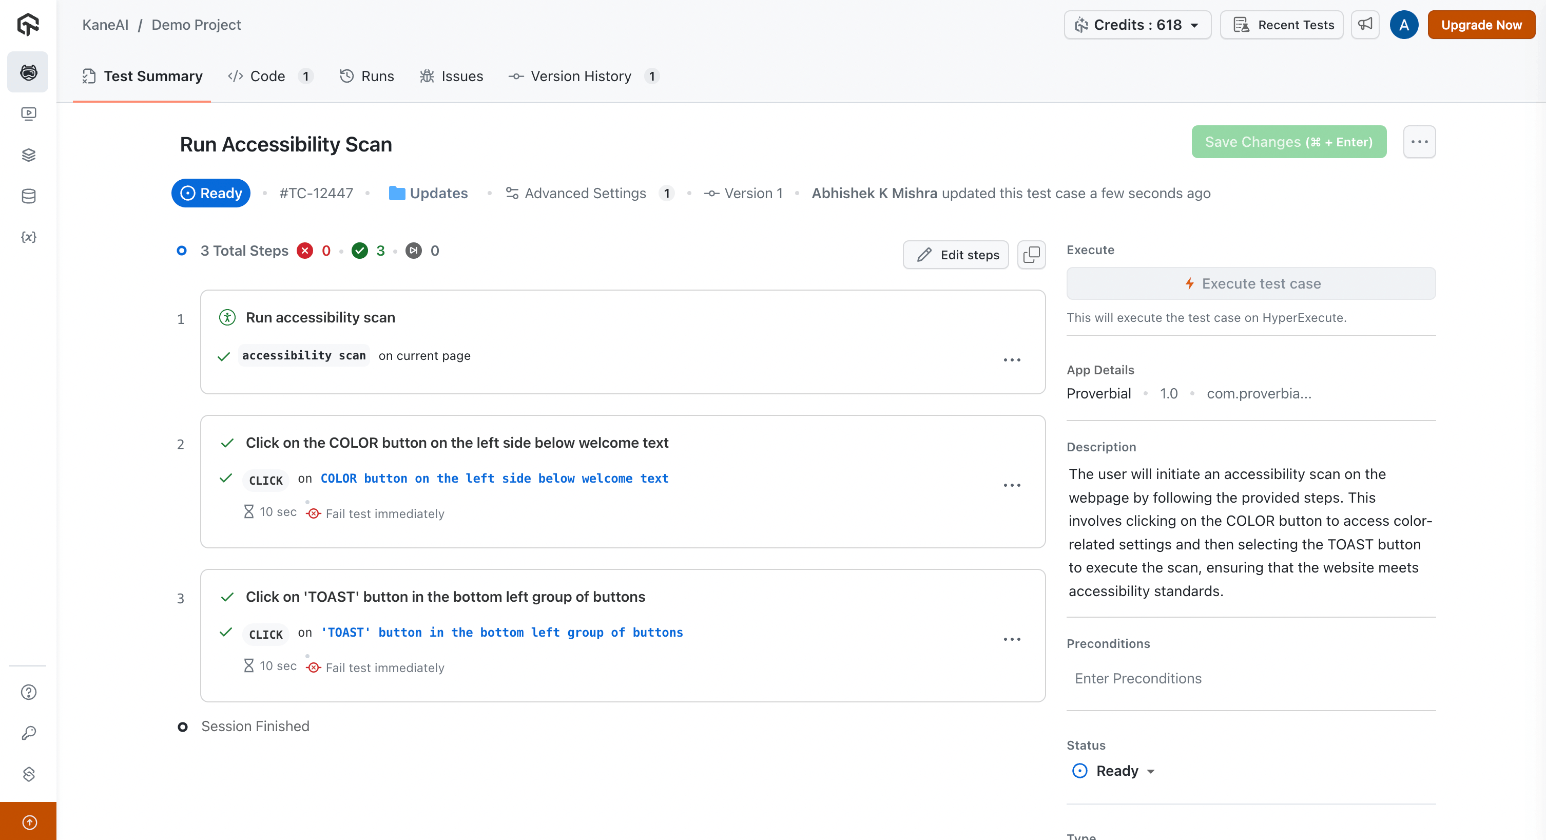Select the API key icon in sidebar
This screenshot has width=1546, height=840.
coord(28,733)
